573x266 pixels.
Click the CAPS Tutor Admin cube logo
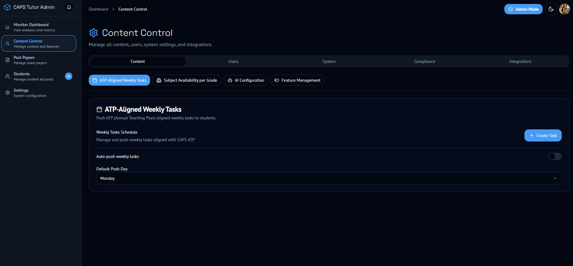[x=7, y=7]
